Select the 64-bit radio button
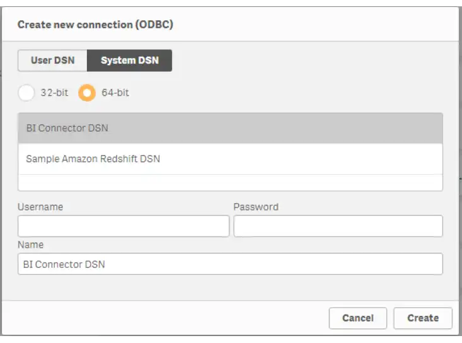The image size is (462, 343). click(87, 93)
